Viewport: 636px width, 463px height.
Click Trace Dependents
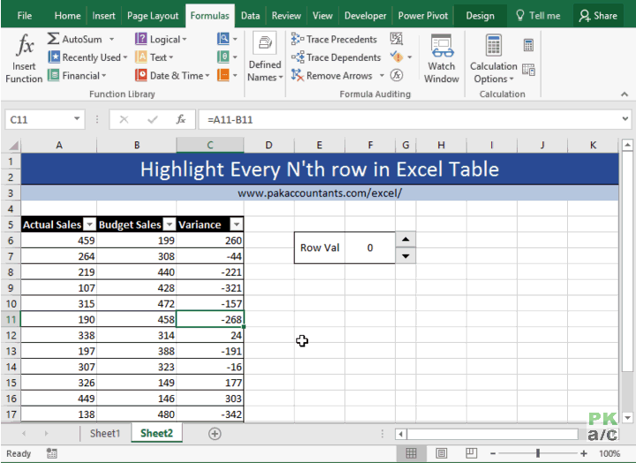tap(337, 57)
